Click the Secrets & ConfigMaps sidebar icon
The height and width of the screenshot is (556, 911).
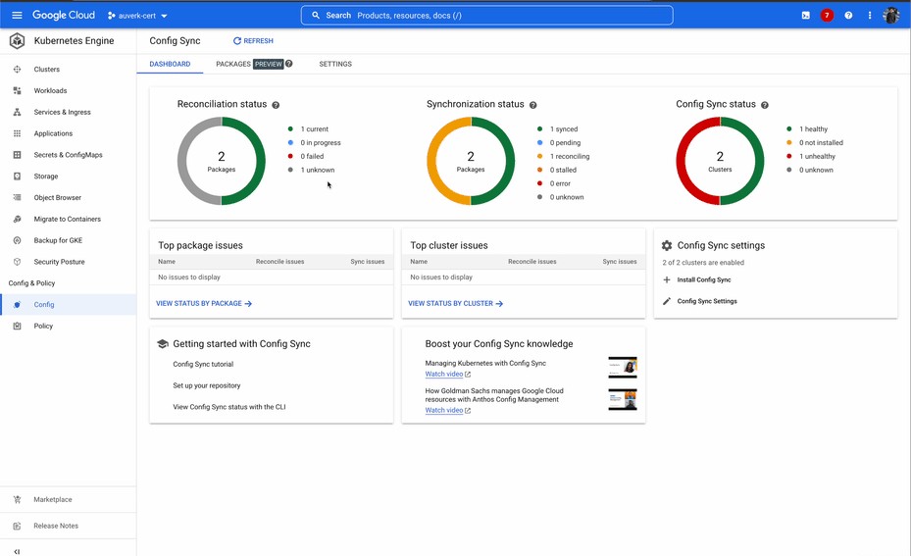[17, 155]
